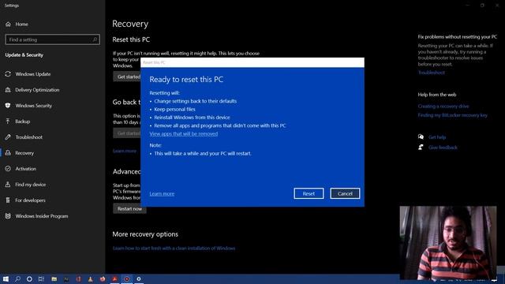The height and width of the screenshot is (284, 505).
Task: Select Delivery Optimization in the sidebar
Action: (x=37, y=90)
